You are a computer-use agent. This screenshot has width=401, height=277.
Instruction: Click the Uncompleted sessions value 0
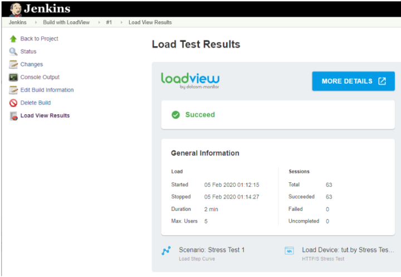pyautogui.click(x=327, y=221)
